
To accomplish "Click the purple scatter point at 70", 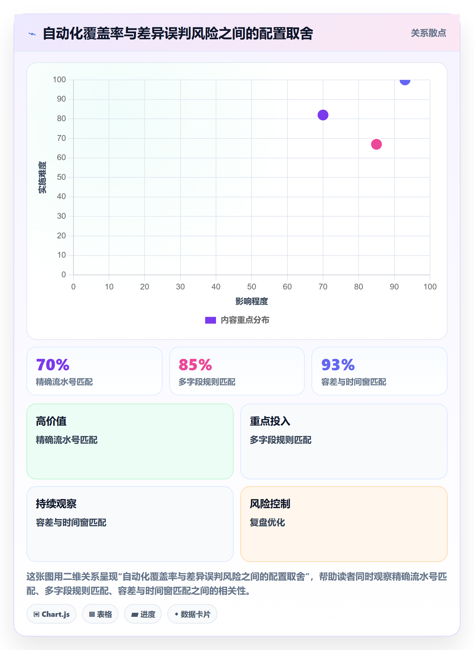I will pyautogui.click(x=323, y=115).
